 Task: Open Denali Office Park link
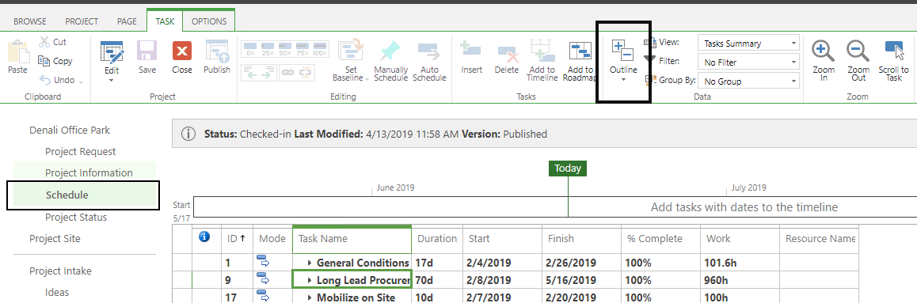pyautogui.click(x=70, y=131)
